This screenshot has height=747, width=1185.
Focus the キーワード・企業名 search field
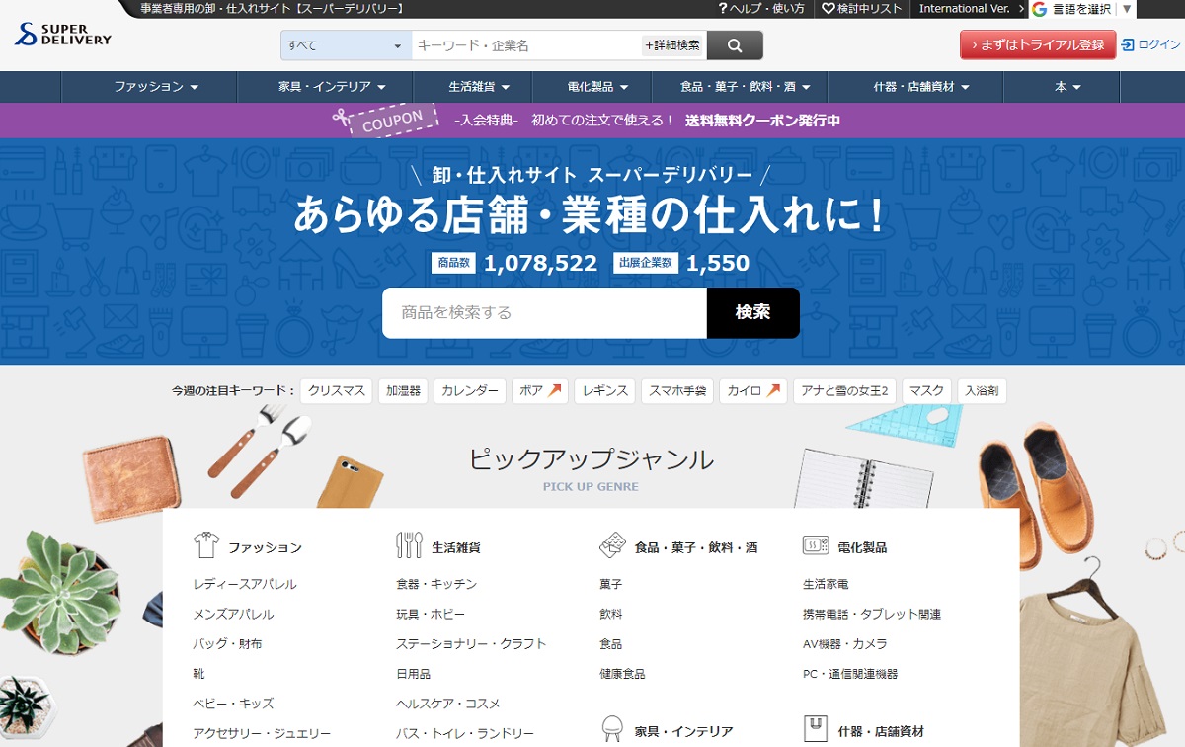(526, 45)
